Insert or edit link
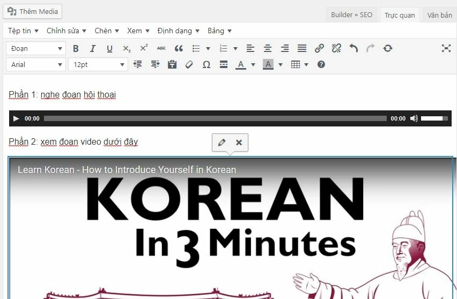The height and width of the screenshot is (299, 457). [319, 48]
